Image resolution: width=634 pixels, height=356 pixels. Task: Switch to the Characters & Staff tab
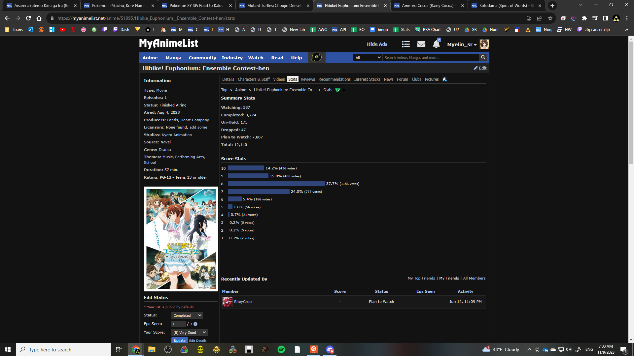(254, 79)
